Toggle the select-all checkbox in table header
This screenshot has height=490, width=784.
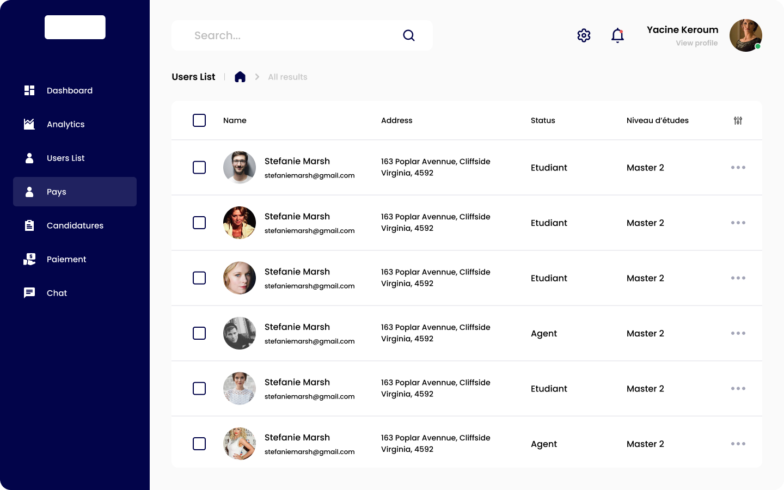(199, 120)
